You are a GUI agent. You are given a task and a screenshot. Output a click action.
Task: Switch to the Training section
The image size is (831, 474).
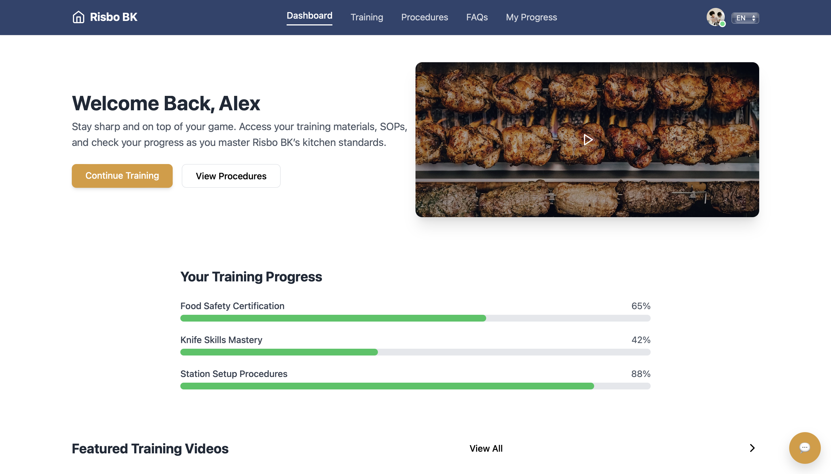coord(366,17)
